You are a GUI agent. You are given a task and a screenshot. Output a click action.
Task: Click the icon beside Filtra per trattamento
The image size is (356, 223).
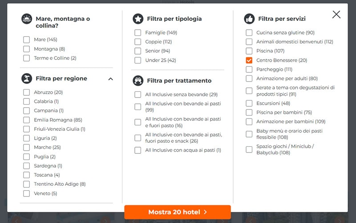coord(138,81)
